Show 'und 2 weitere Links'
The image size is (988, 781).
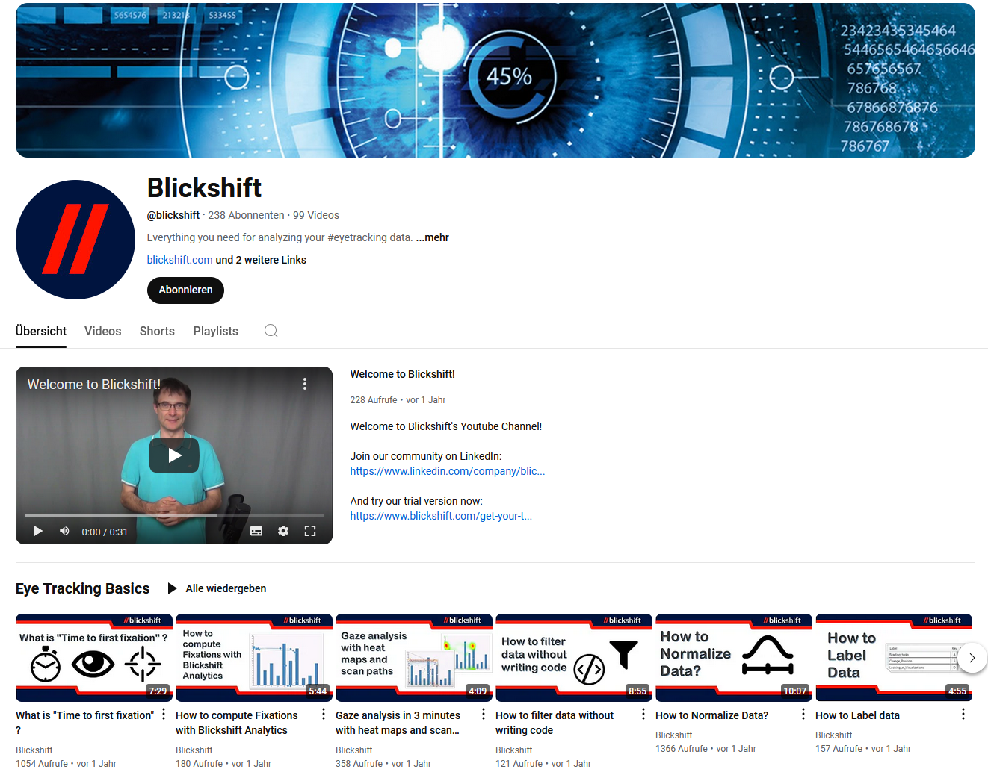[x=261, y=260]
